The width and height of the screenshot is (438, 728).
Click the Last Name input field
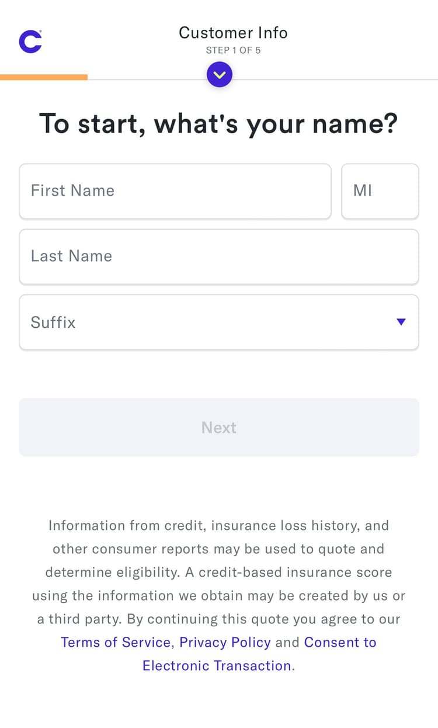(219, 256)
